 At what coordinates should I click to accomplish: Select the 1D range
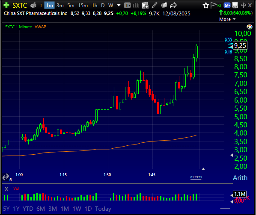(88, 209)
